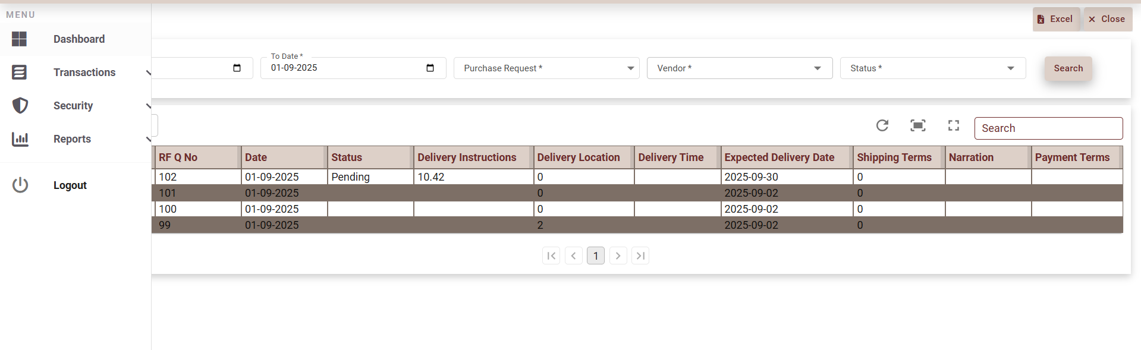Screen dimensions: 1141x350
Task: Expand the Transactions menu
Action: pos(84,72)
